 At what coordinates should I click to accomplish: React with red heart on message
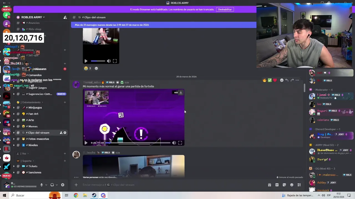275,80
